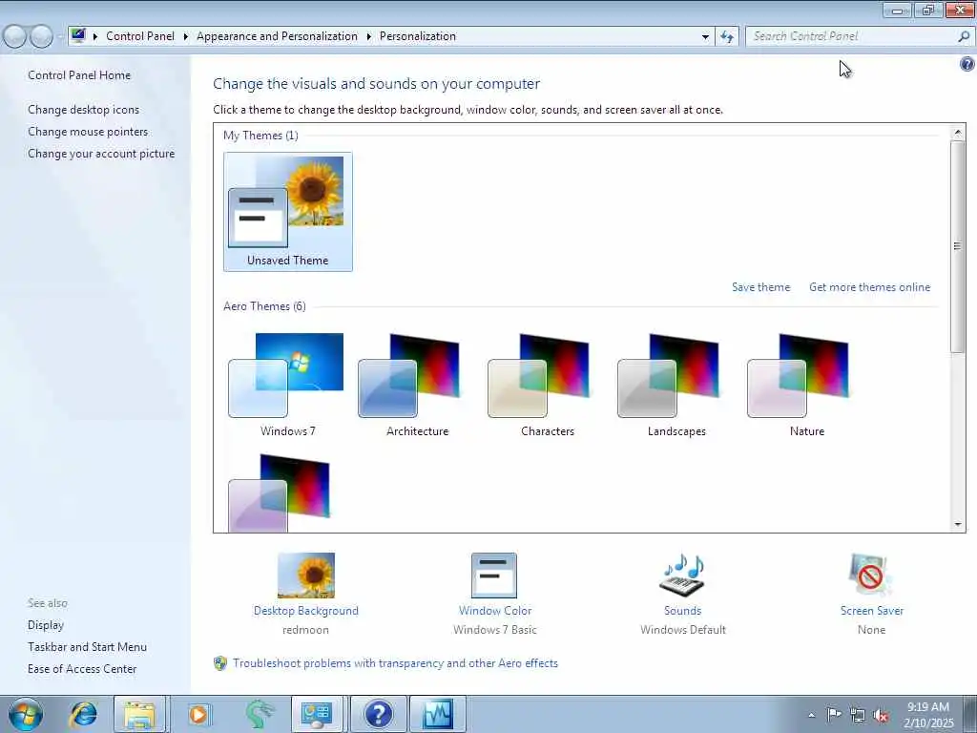The image size is (977, 733).
Task: Open Taskbar and Start Menu link
Action: tap(87, 647)
